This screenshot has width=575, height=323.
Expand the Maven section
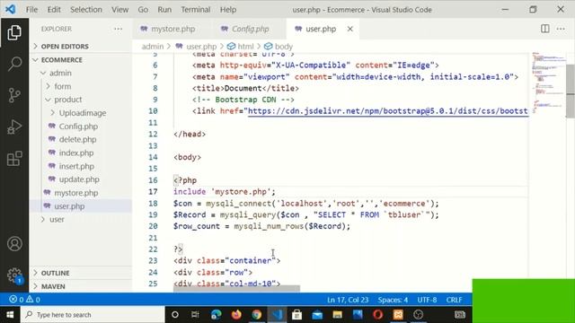click(x=80, y=286)
